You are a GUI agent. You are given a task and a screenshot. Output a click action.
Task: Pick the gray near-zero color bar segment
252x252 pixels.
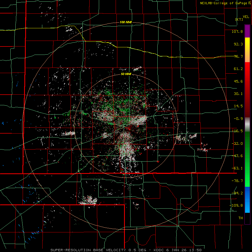(x=247, y=124)
